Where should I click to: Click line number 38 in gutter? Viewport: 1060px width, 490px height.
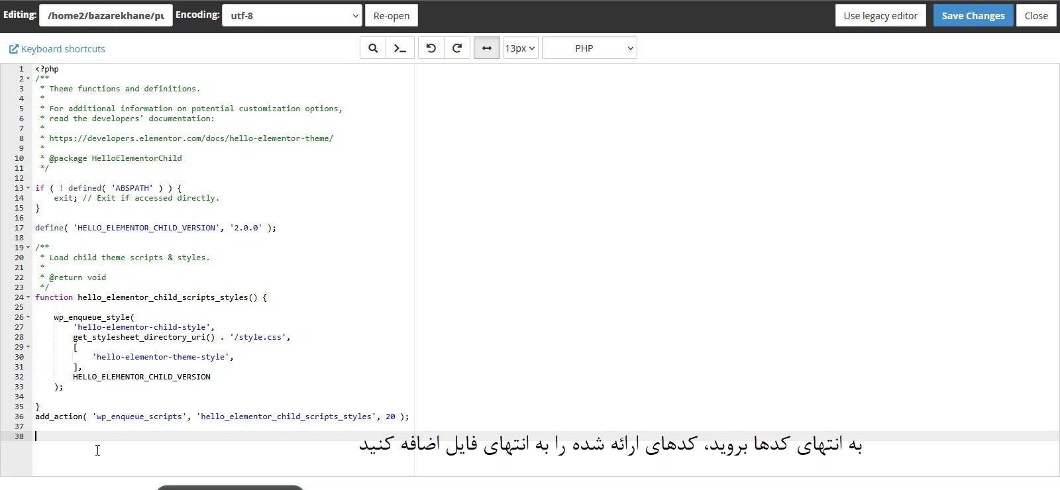point(19,436)
